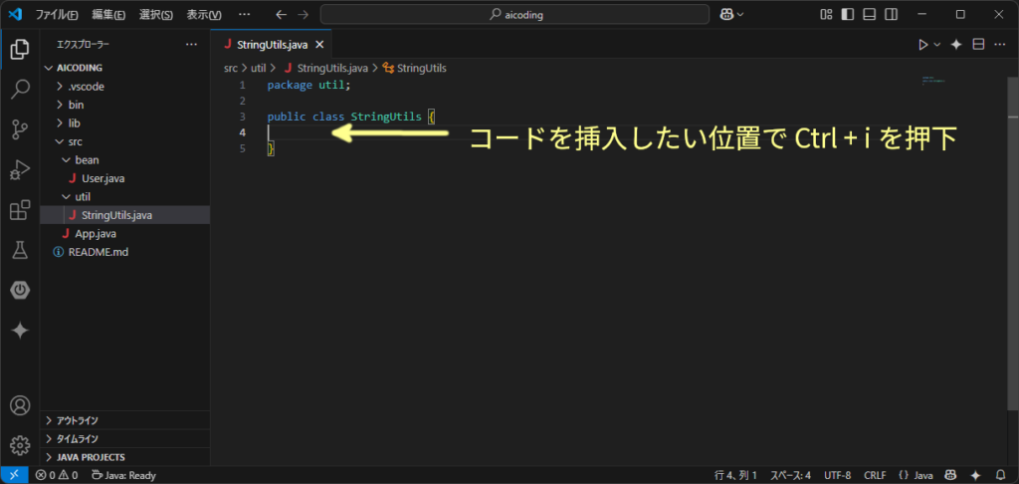Click the Copilot icon in title bar

pos(727,14)
